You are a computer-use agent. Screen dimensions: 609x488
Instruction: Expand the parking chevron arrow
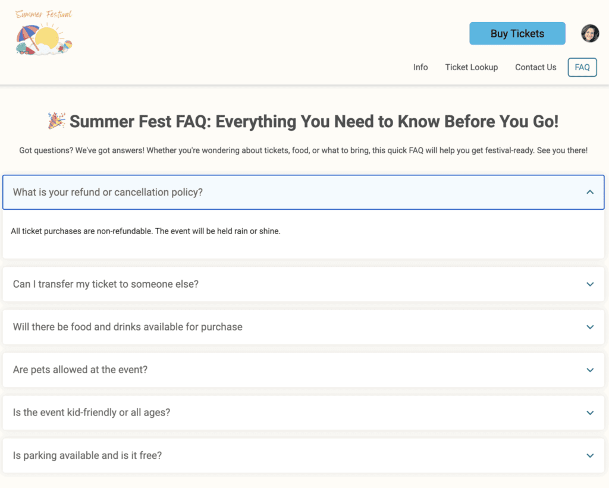point(590,455)
